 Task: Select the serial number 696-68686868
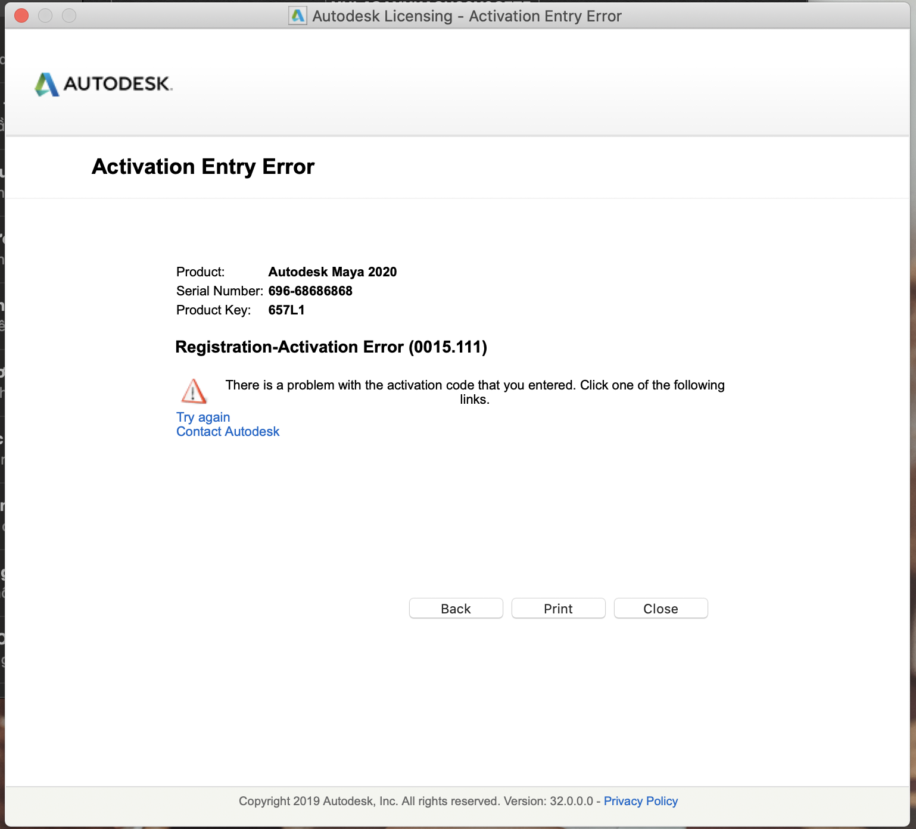(x=310, y=291)
